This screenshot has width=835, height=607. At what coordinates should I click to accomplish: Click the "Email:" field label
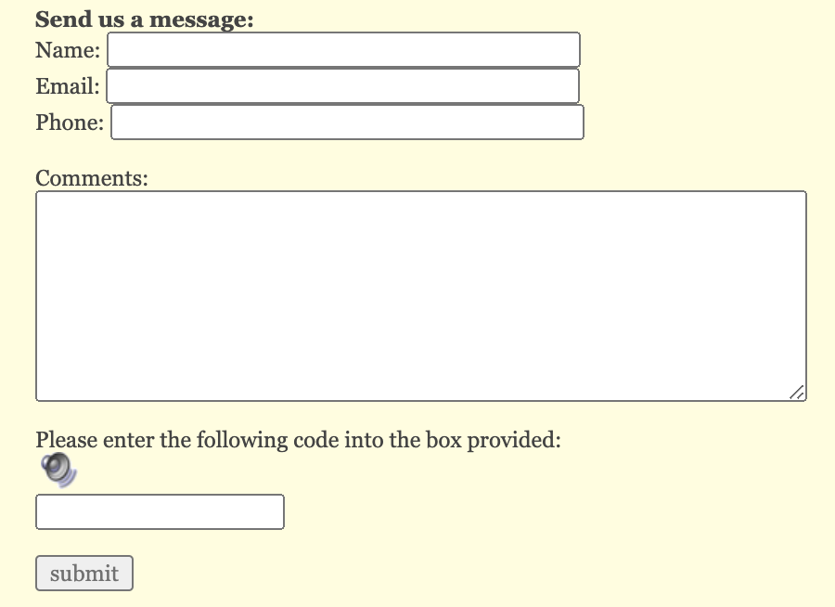(x=68, y=86)
